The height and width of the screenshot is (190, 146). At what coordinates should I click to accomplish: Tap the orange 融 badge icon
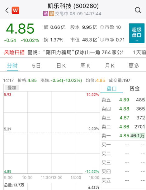pos(52,14)
